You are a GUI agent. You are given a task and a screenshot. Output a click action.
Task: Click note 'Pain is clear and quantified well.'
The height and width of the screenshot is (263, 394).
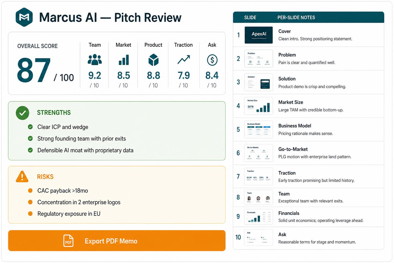pos(307,63)
